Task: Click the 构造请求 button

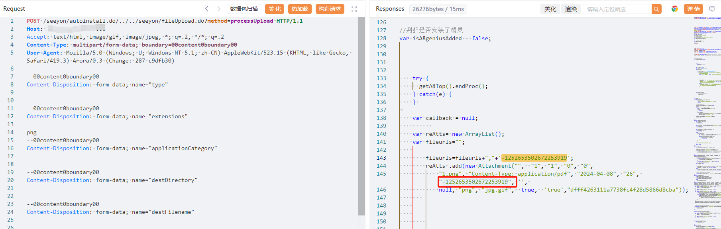Action: tap(330, 9)
